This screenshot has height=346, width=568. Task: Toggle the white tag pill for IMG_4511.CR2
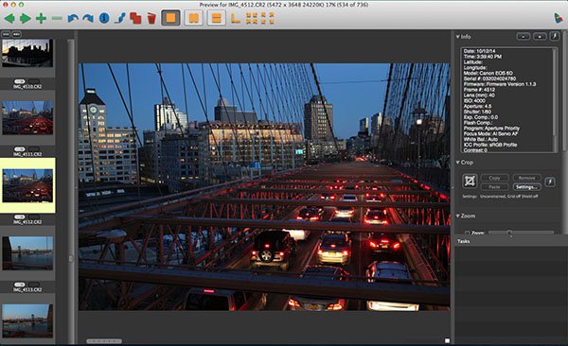20,149
